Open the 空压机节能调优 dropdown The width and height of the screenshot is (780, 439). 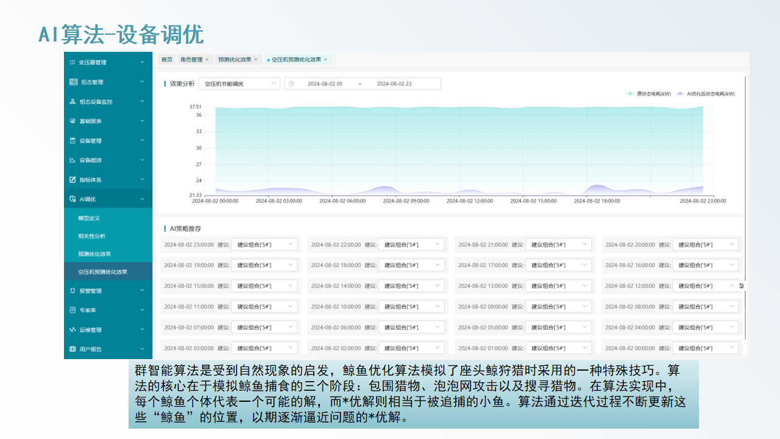pos(239,84)
